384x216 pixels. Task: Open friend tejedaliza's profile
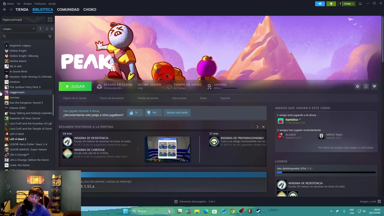[x=292, y=119]
